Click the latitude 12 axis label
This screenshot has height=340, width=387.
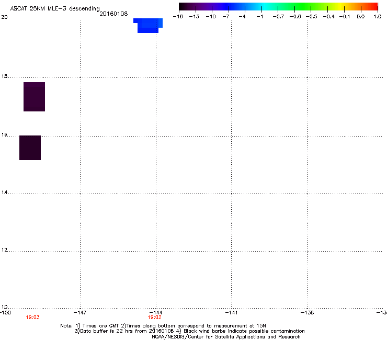point(4,250)
